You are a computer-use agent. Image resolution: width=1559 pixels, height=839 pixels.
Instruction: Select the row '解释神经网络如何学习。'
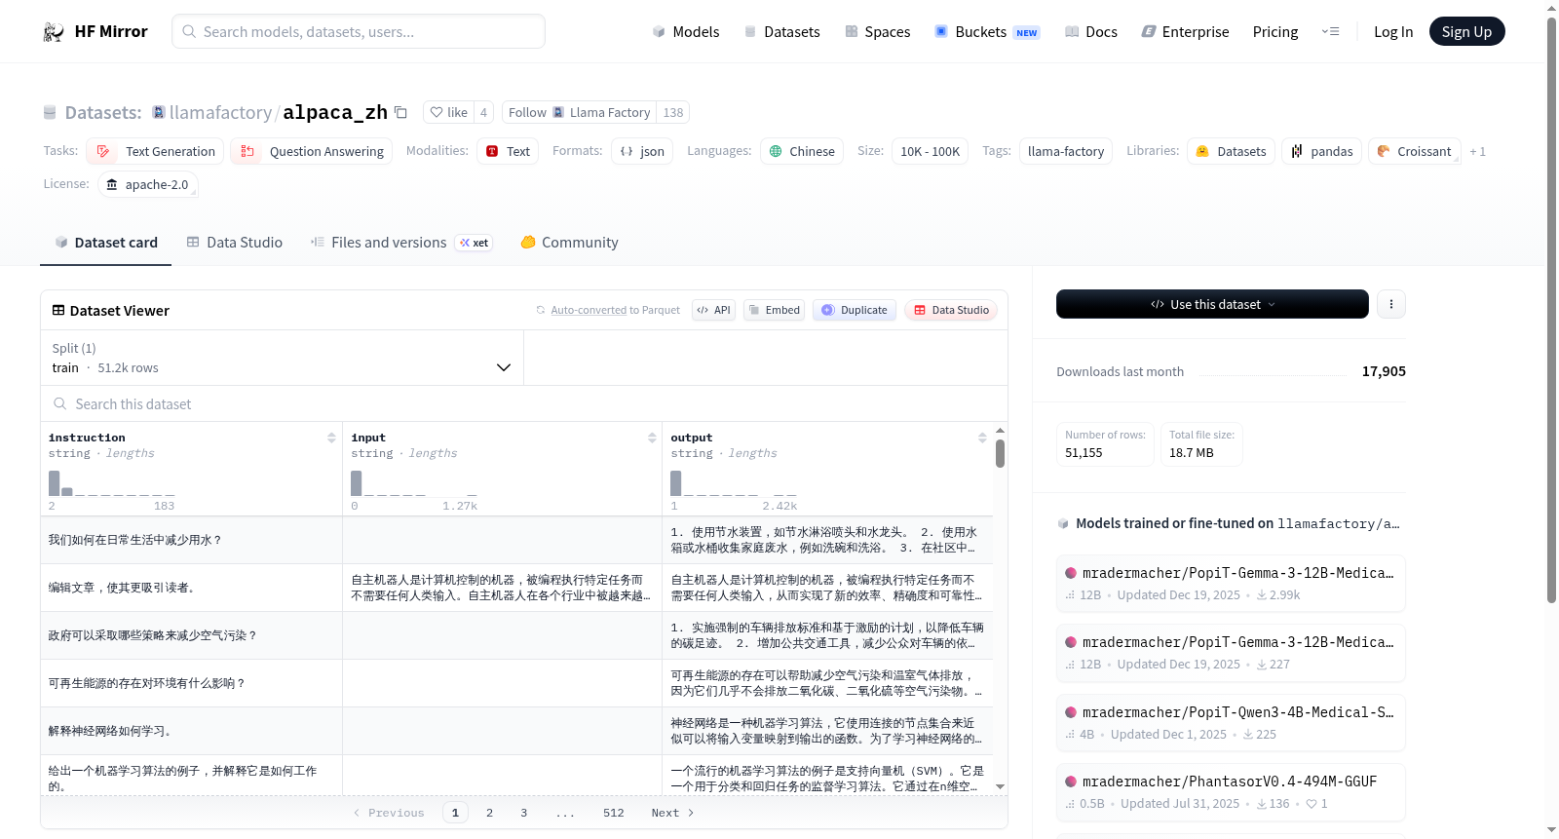tap(516, 731)
